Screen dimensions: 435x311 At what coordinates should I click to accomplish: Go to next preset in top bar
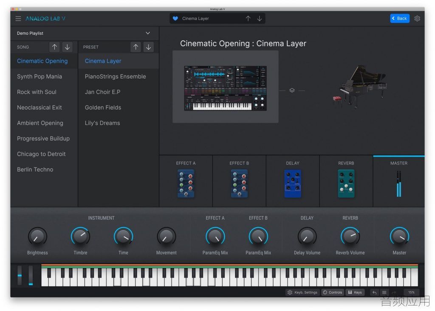coord(260,19)
